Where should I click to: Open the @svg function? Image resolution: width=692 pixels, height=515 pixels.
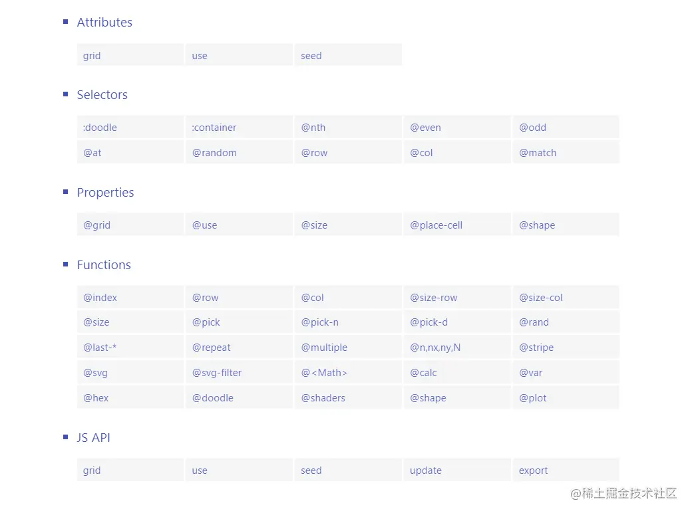(x=130, y=372)
